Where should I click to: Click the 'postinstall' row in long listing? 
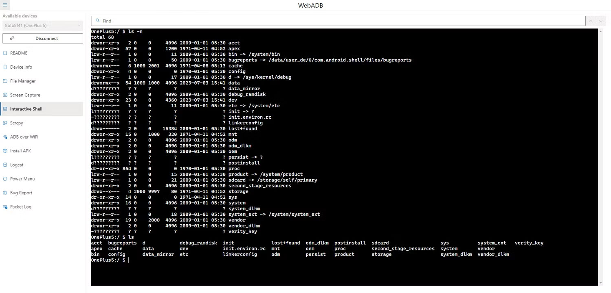pos(175,163)
